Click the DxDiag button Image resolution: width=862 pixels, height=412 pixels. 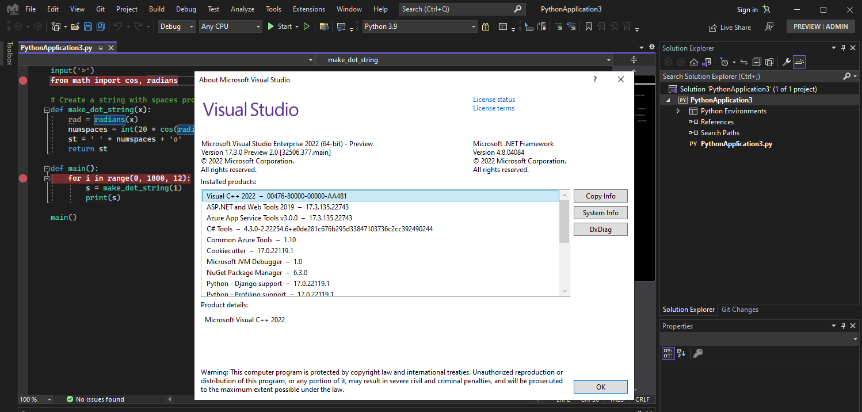(x=601, y=230)
